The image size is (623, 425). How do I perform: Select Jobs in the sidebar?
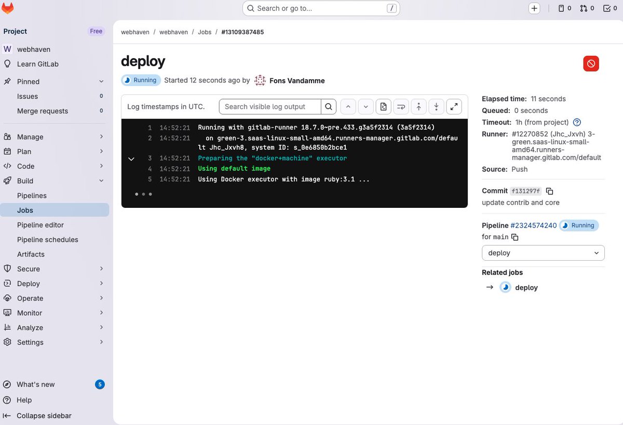pos(55,210)
